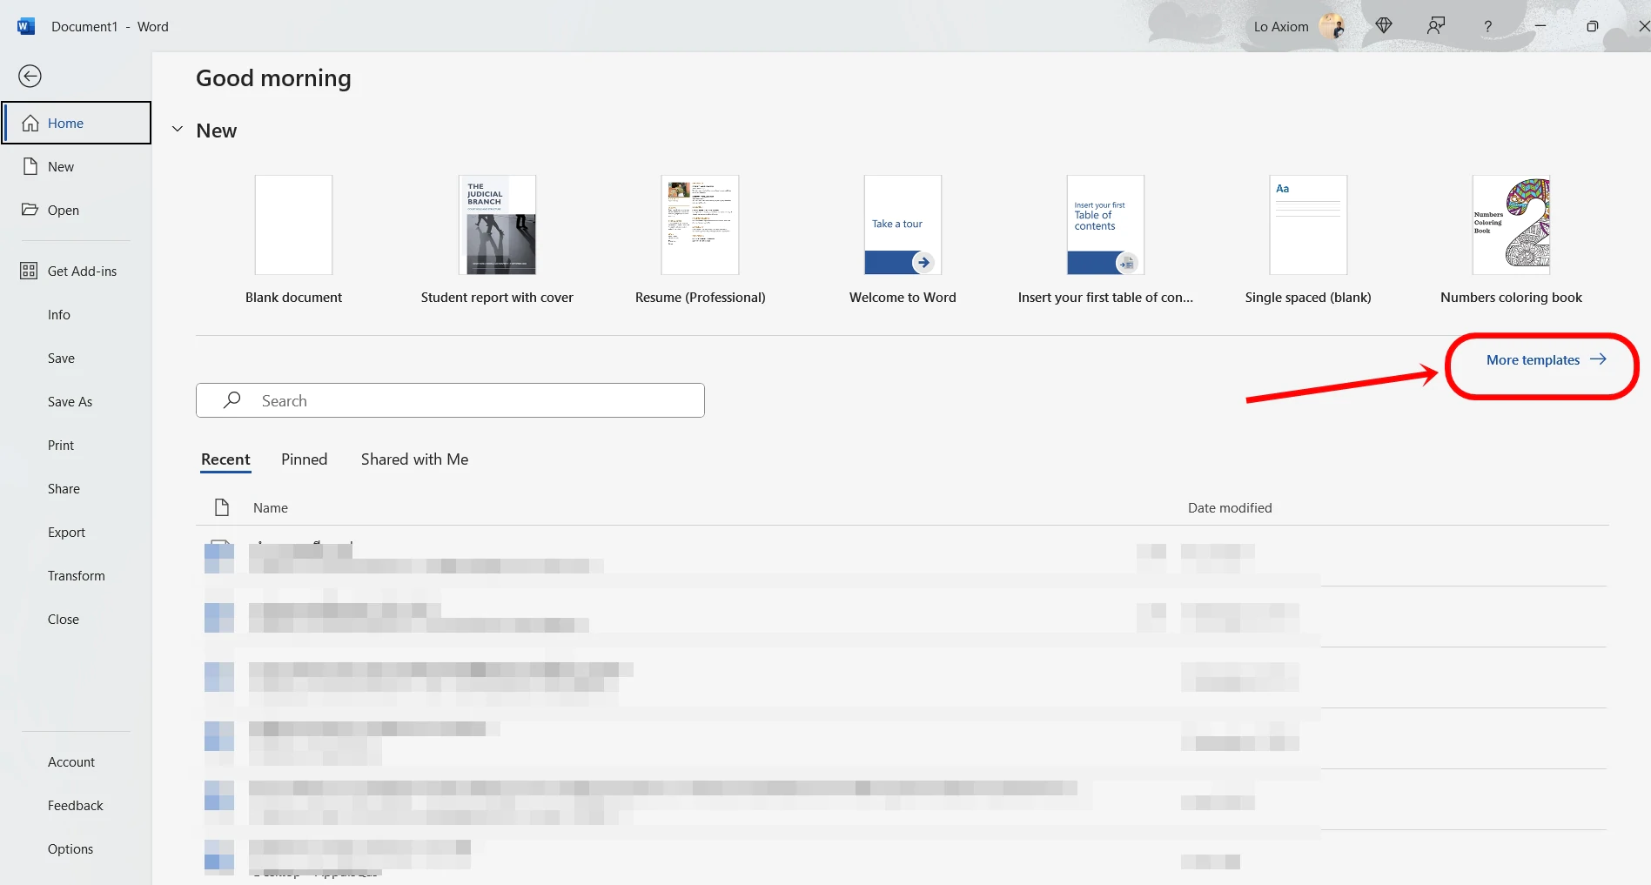
Task: Click the Word logo in title bar
Action: 26,26
